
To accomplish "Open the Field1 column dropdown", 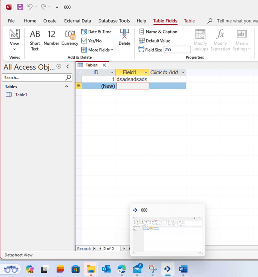I will [146, 73].
